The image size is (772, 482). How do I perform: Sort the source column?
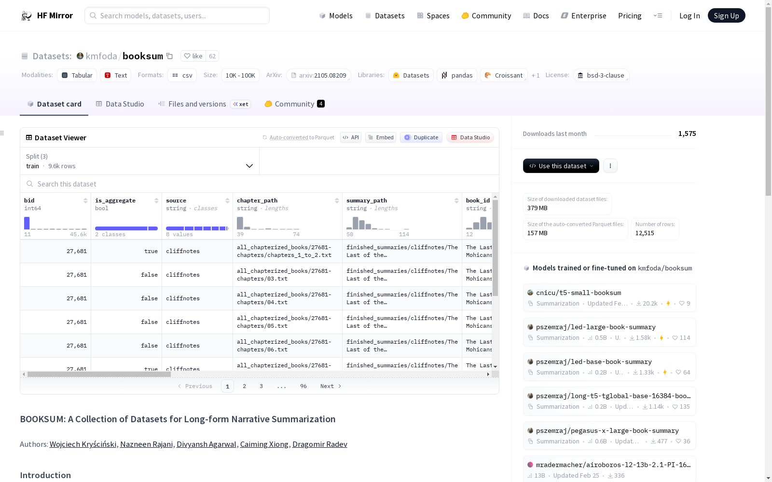click(x=227, y=201)
